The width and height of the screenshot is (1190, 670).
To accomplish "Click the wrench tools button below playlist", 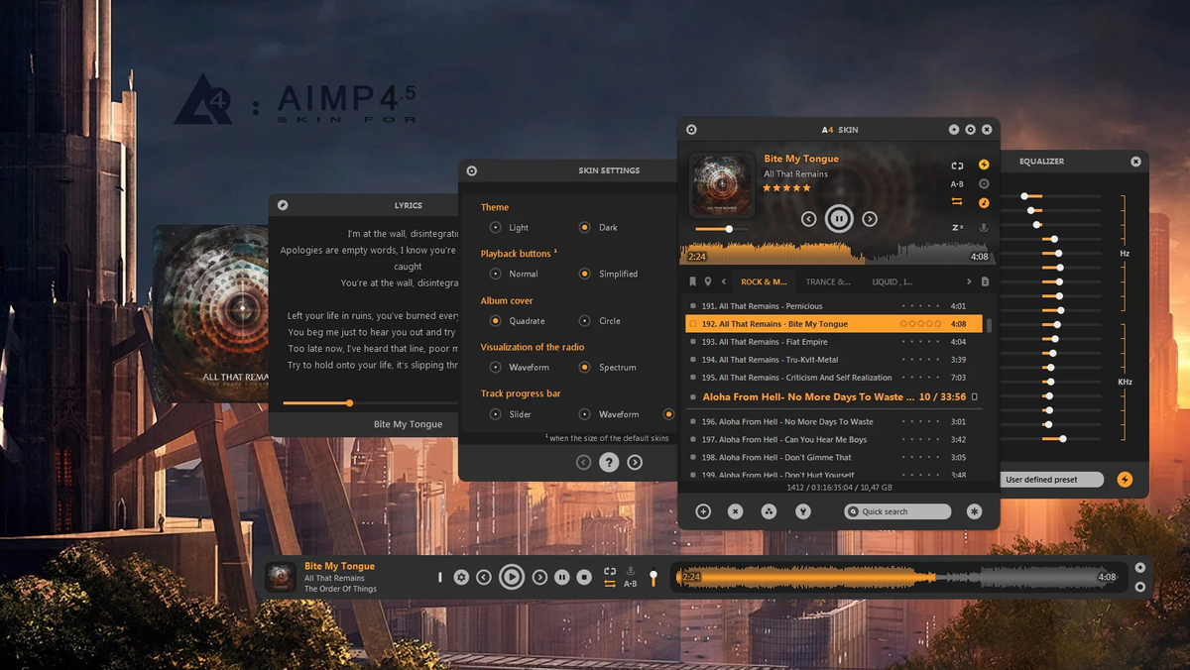I will point(802,511).
